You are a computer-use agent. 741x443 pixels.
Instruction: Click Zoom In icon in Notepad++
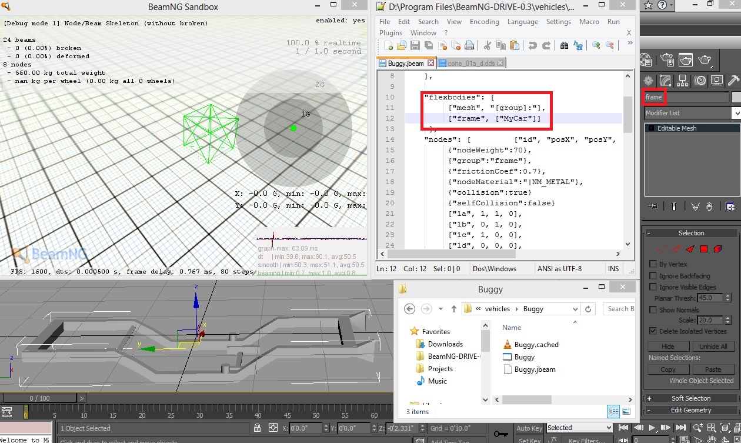click(x=596, y=45)
